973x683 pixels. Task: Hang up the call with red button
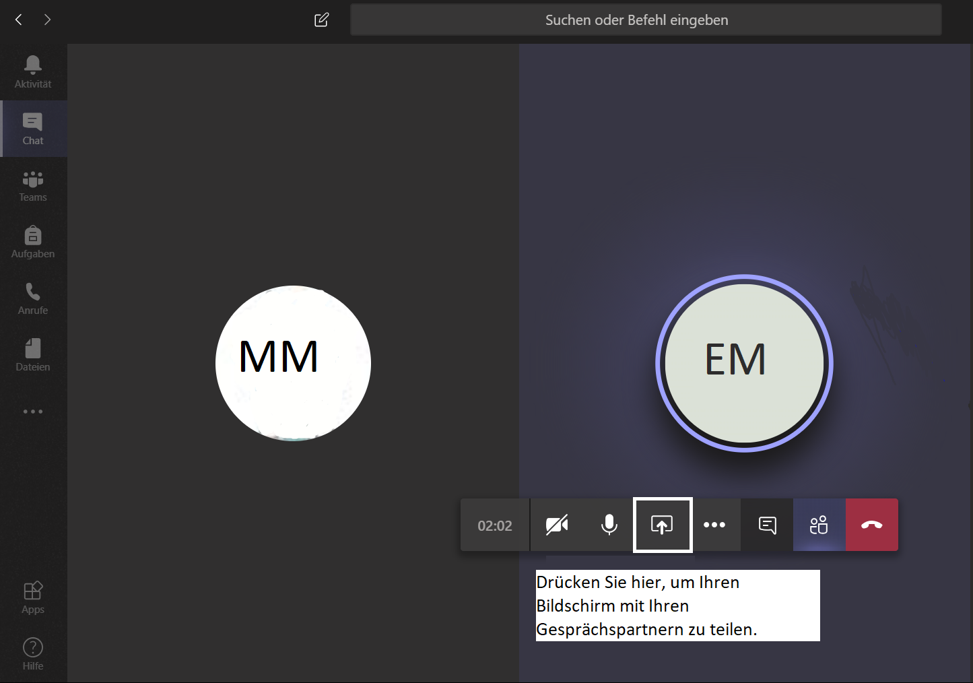pos(871,525)
